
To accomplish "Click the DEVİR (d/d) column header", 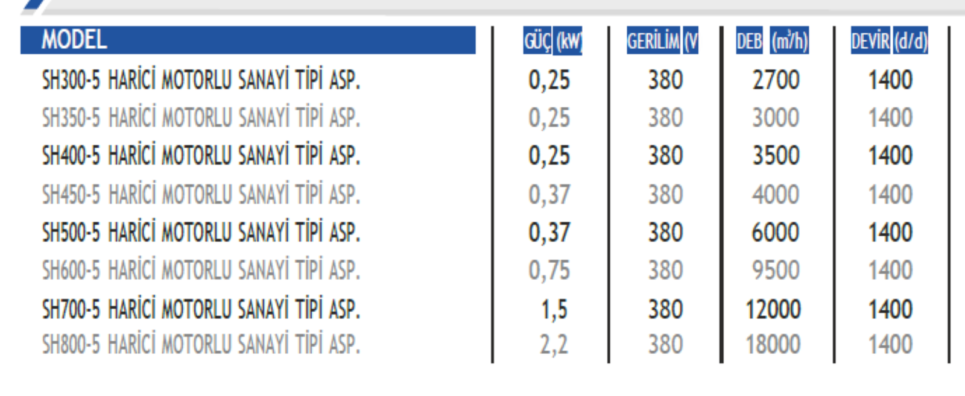I will coord(889,41).
